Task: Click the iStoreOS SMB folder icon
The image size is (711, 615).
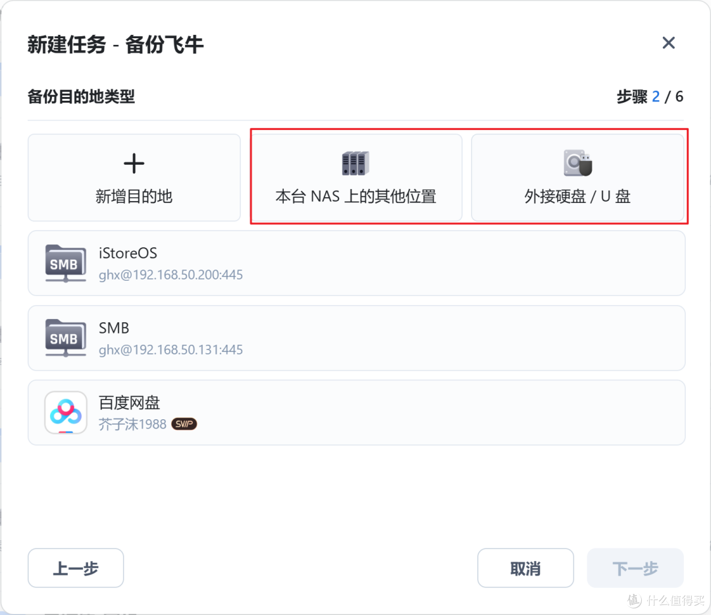Action: point(66,263)
